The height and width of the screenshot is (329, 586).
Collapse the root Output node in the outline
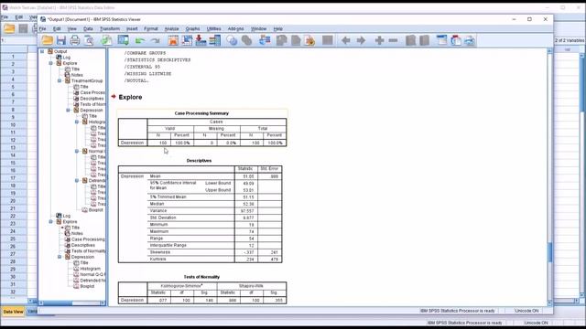(42, 51)
